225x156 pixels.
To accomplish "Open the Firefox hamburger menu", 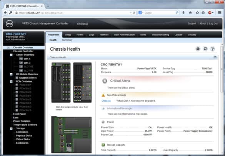I will pos(220,13).
